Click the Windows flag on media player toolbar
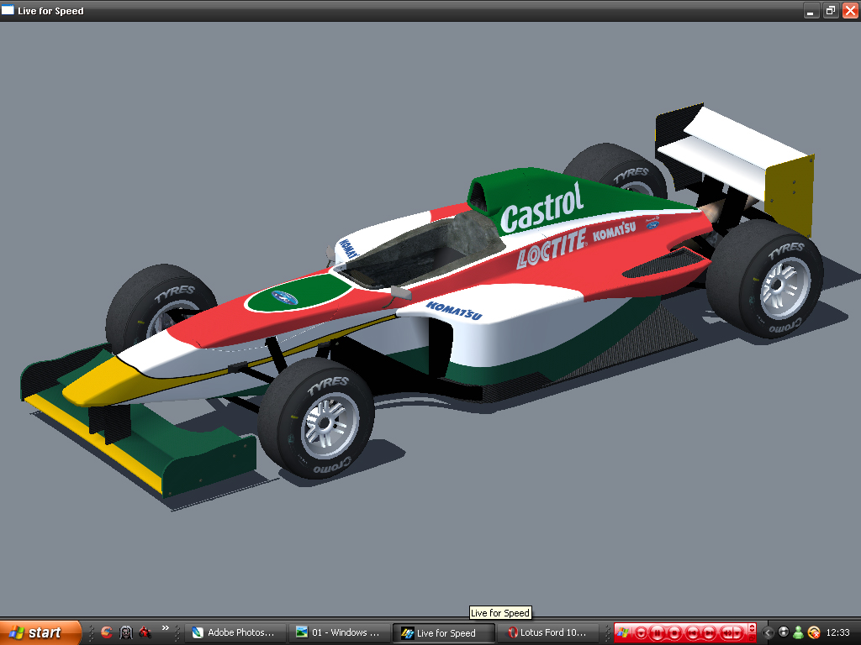 [x=623, y=632]
